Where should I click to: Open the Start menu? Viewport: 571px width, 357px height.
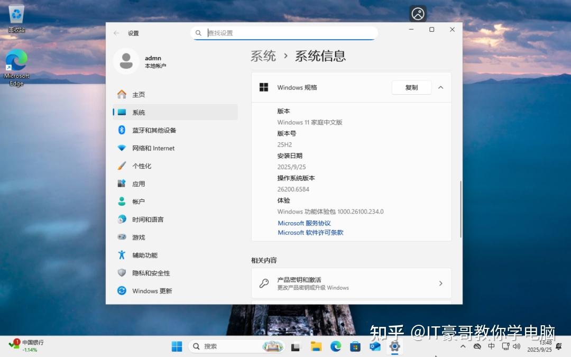177,346
